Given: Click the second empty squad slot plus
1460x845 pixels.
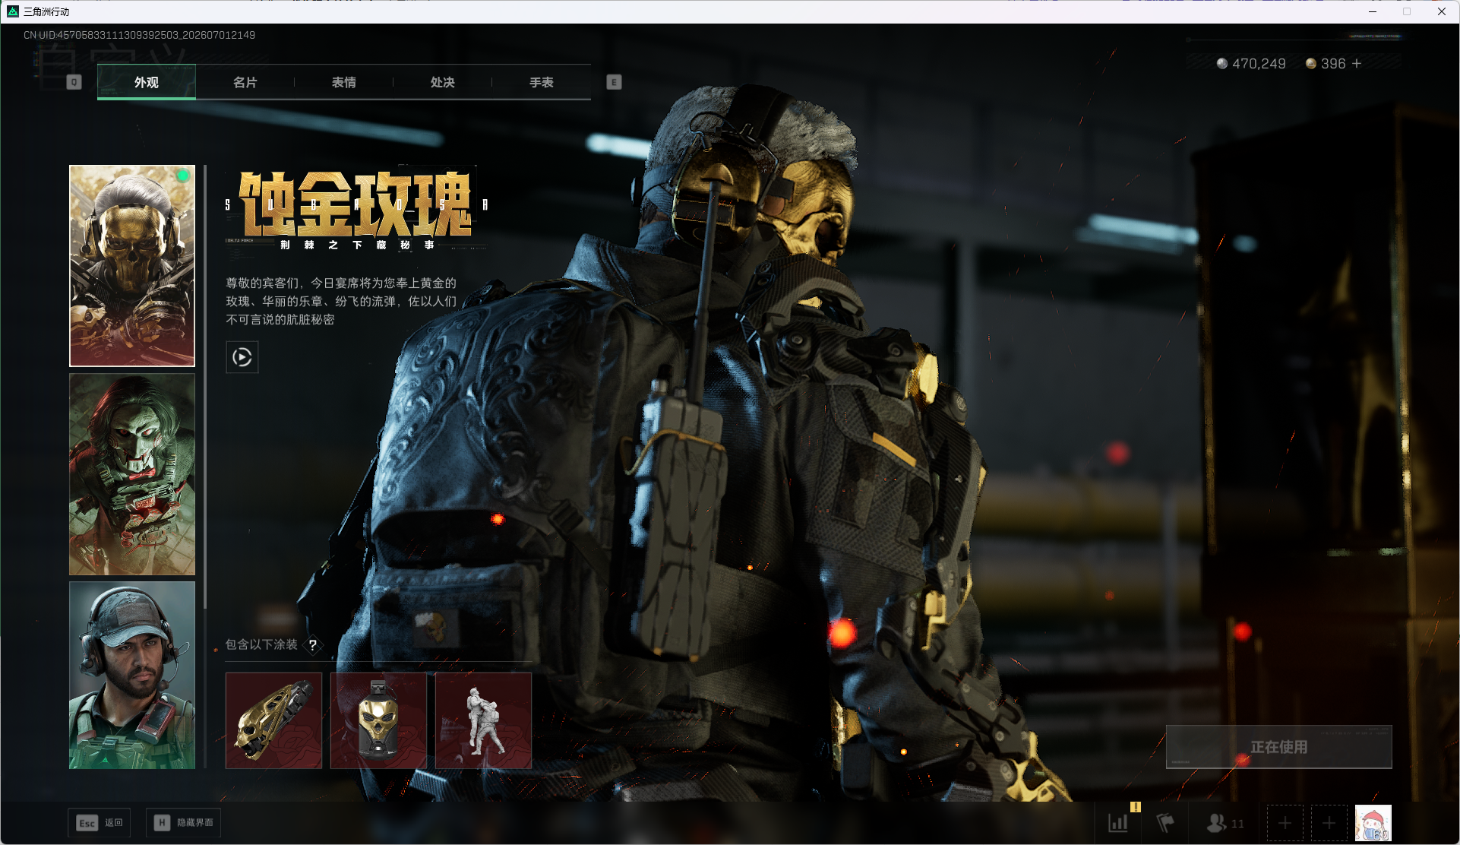Looking at the screenshot, I should pos(1329,823).
